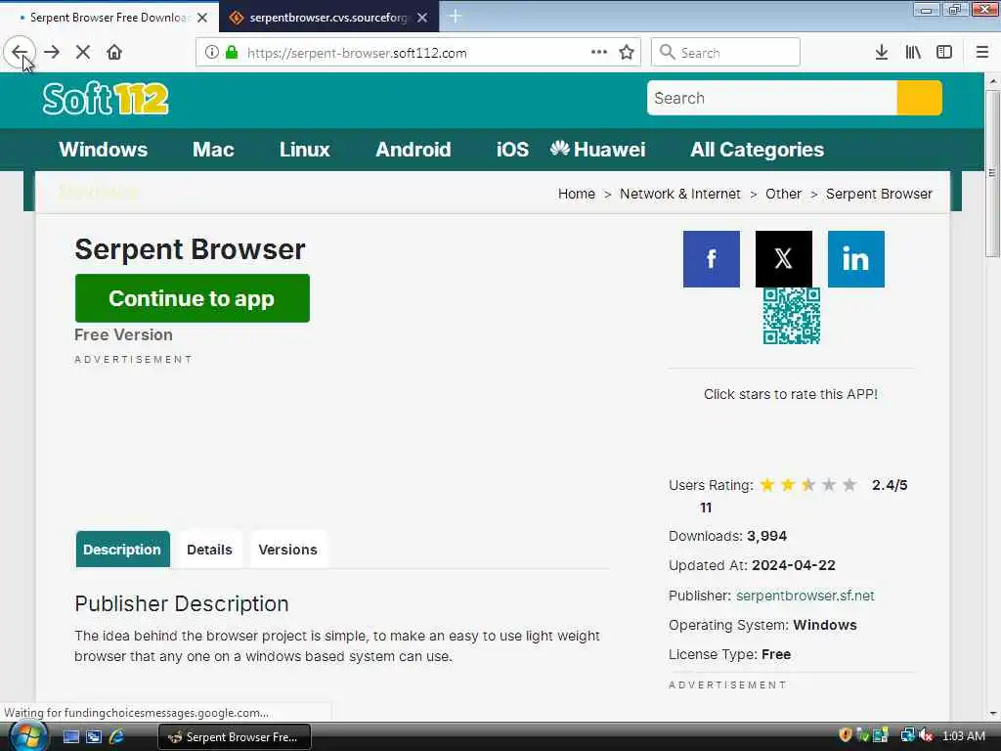Go forward with the forward arrow
The height and width of the screenshot is (751, 1001).
[x=52, y=53]
